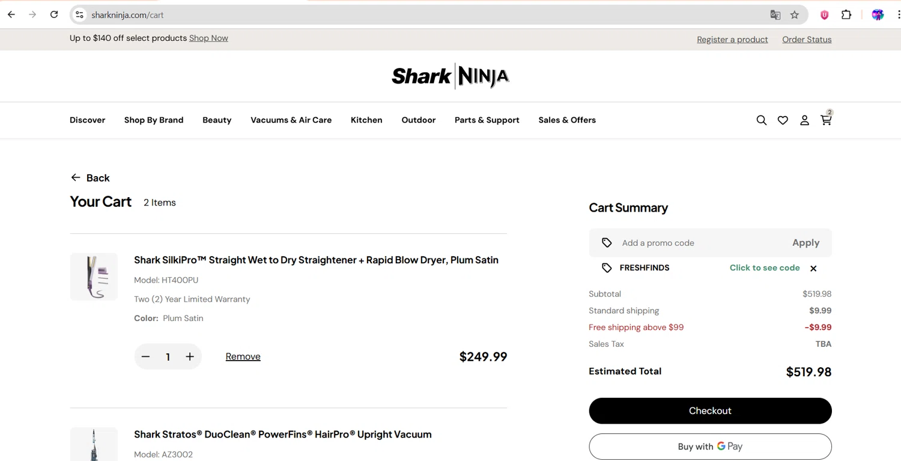Open the browser extensions puzzle icon
The height and width of the screenshot is (461, 901).
click(846, 15)
